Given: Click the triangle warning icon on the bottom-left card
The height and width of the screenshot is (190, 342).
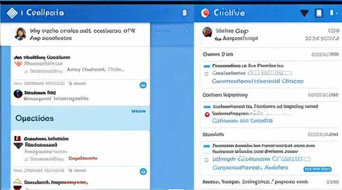Looking at the screenshot, I should pyautogui.click(x=18, y=182).
